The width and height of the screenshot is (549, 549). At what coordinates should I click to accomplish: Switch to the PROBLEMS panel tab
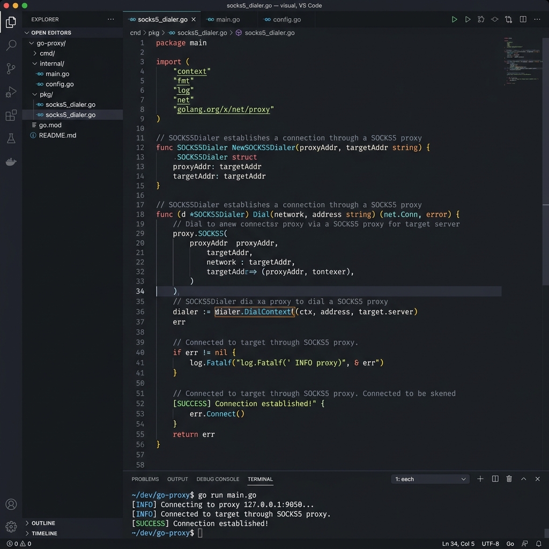tap(145, 479)
